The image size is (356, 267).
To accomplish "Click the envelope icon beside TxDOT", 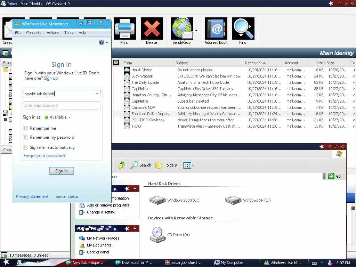I will [127, 126].
